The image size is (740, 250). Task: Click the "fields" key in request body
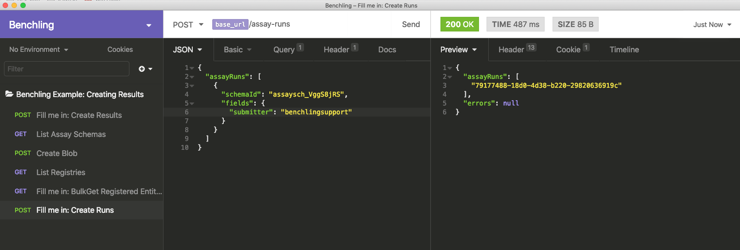point(237,103)
